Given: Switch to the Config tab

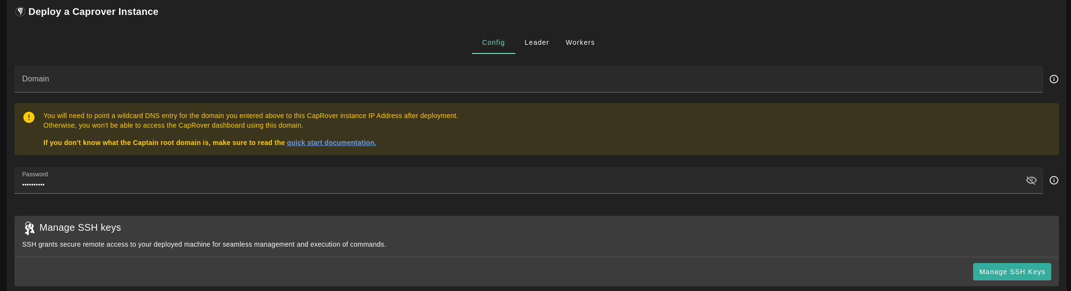Looking at the screenshot, I should tap(493, 42).
